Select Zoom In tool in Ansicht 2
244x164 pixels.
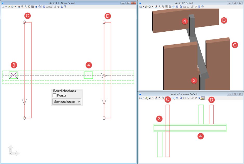[x=160, y=7]
